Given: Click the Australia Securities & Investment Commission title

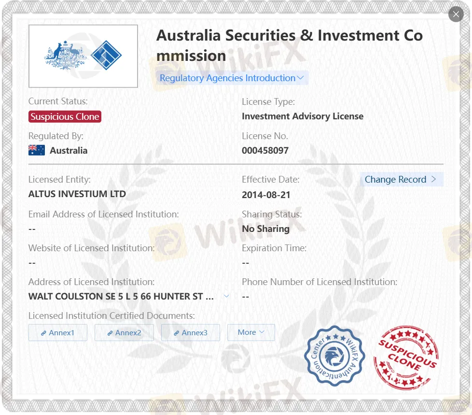Looking at the screenshot, I should [290, 45].
